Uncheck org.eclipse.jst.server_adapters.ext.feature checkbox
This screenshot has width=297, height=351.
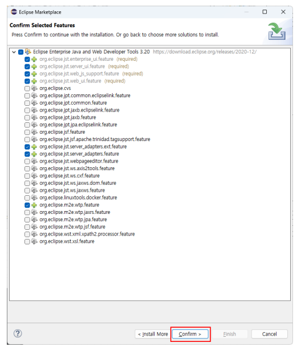[27, 147]
